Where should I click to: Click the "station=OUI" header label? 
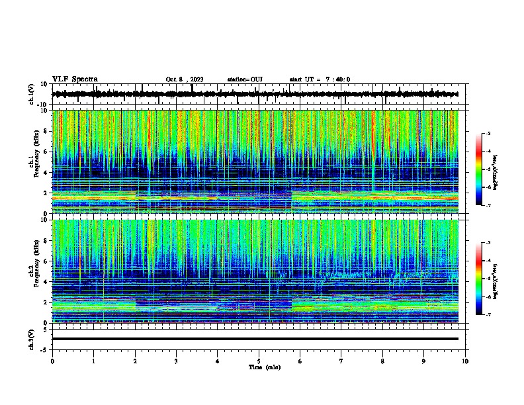click(x=245, y=79)
